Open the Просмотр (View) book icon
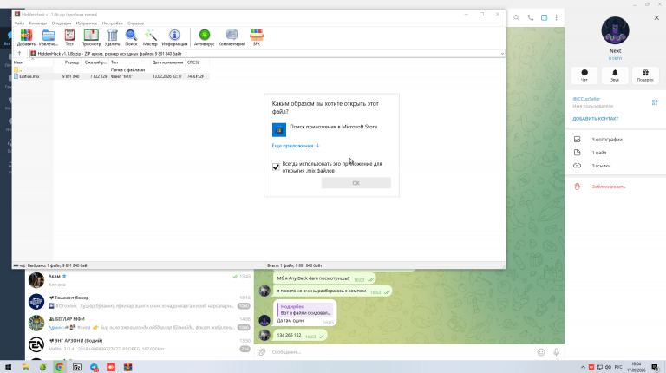The image size is (666, 373). tap(91, 37)
